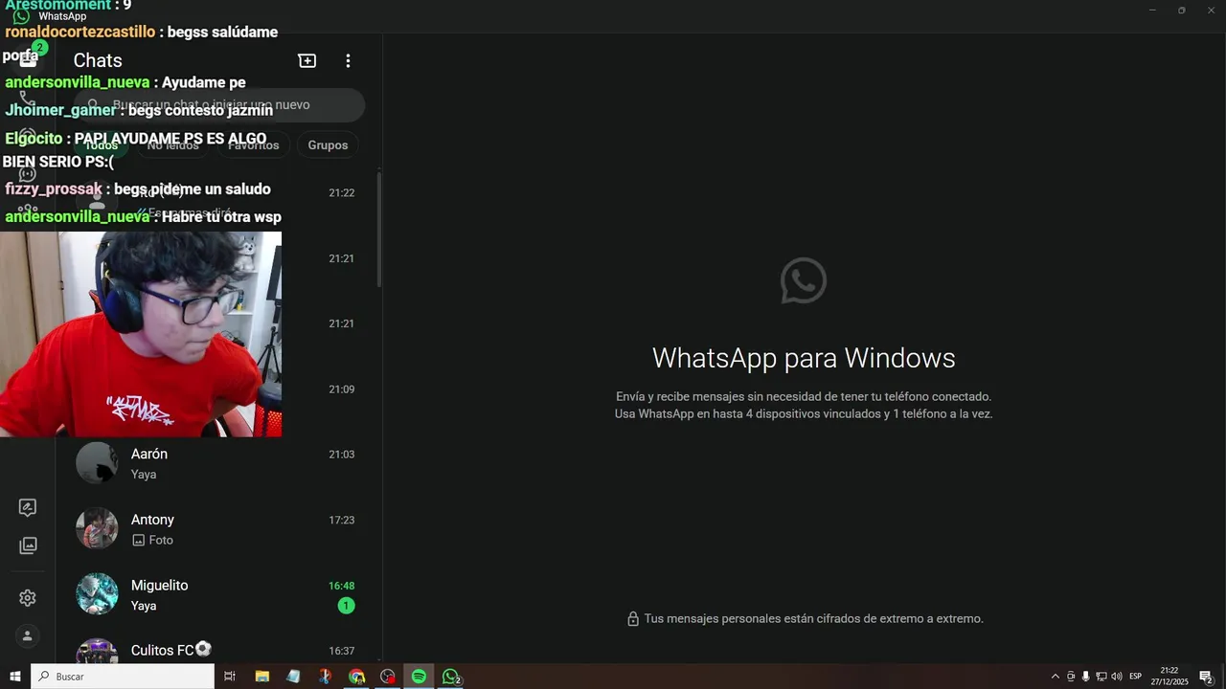Start a new chat with the compose icon
This screenshot has width=1226, height=689.
307,60
